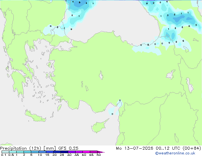
Task: Click the over-50 mm legend arrow tip
Action: point(101,152)
